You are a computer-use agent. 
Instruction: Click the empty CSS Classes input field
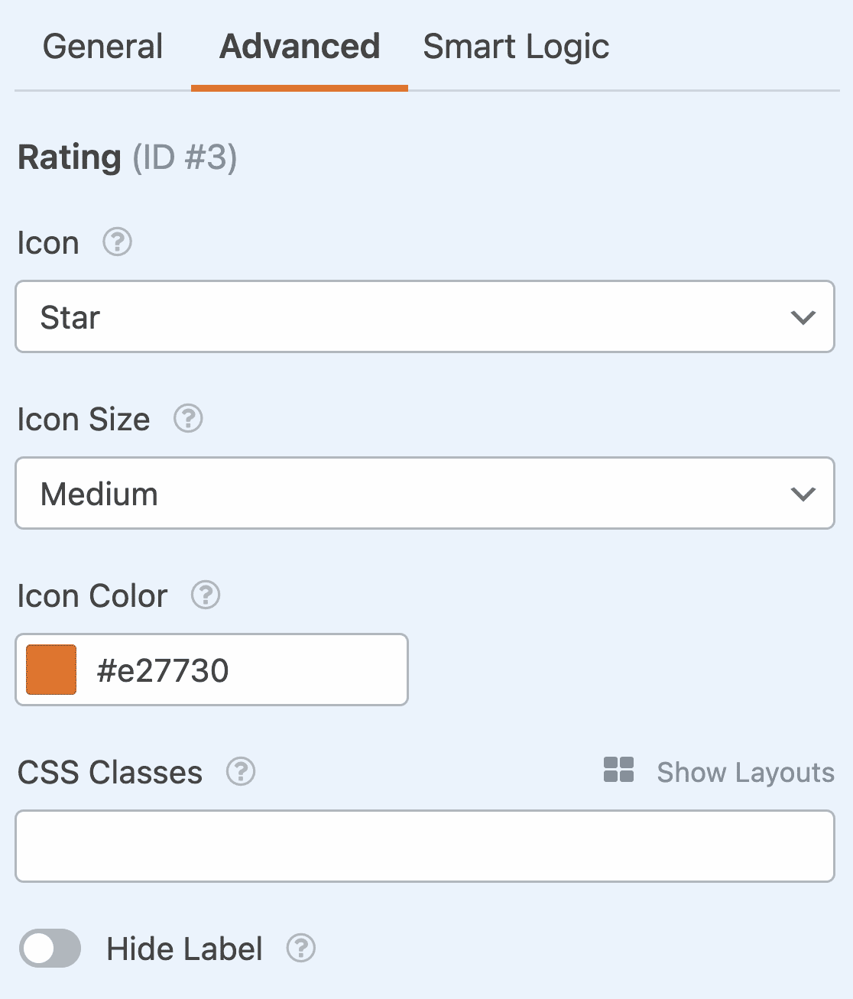[425, 846]
